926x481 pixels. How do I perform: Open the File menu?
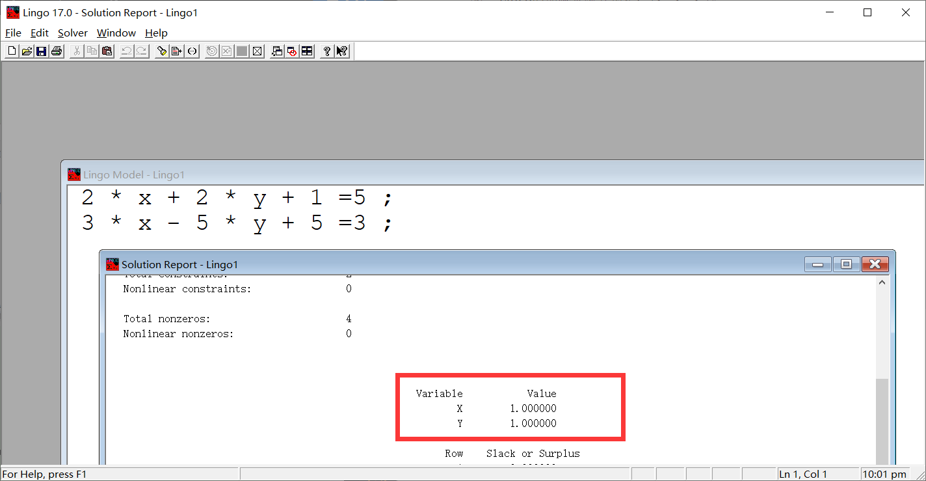13,33
